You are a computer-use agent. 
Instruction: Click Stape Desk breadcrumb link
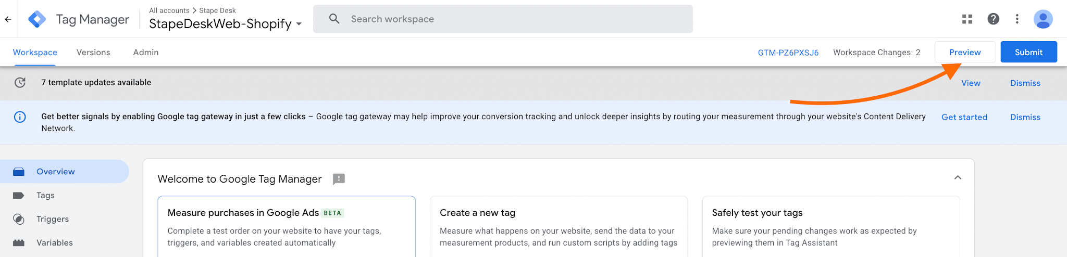217,10
